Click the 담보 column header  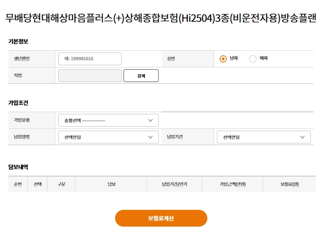(x=111, y=184)
